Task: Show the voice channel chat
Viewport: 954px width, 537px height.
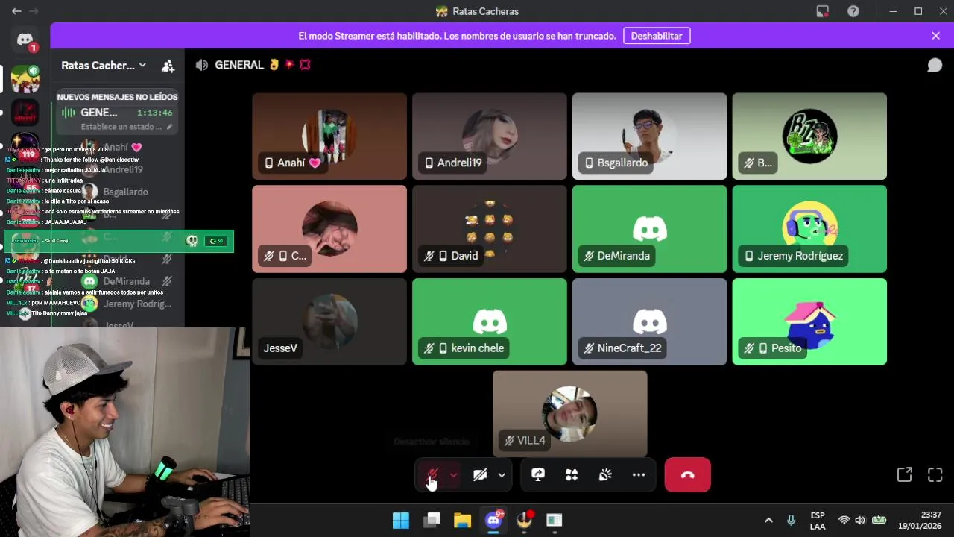Action: [935, 66]
